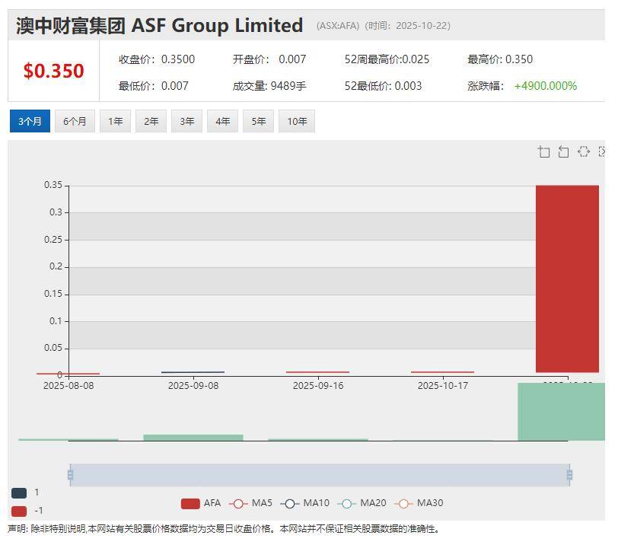
Task: Open the 10年 chart range
Action: pyautogui.click(x=297, y=121)
